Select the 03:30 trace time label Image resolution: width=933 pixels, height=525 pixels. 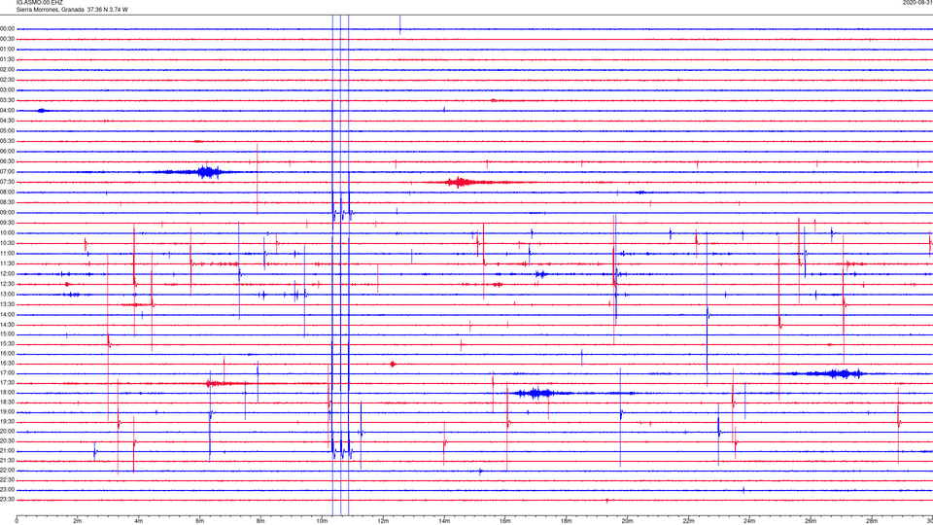click(7, 100)
